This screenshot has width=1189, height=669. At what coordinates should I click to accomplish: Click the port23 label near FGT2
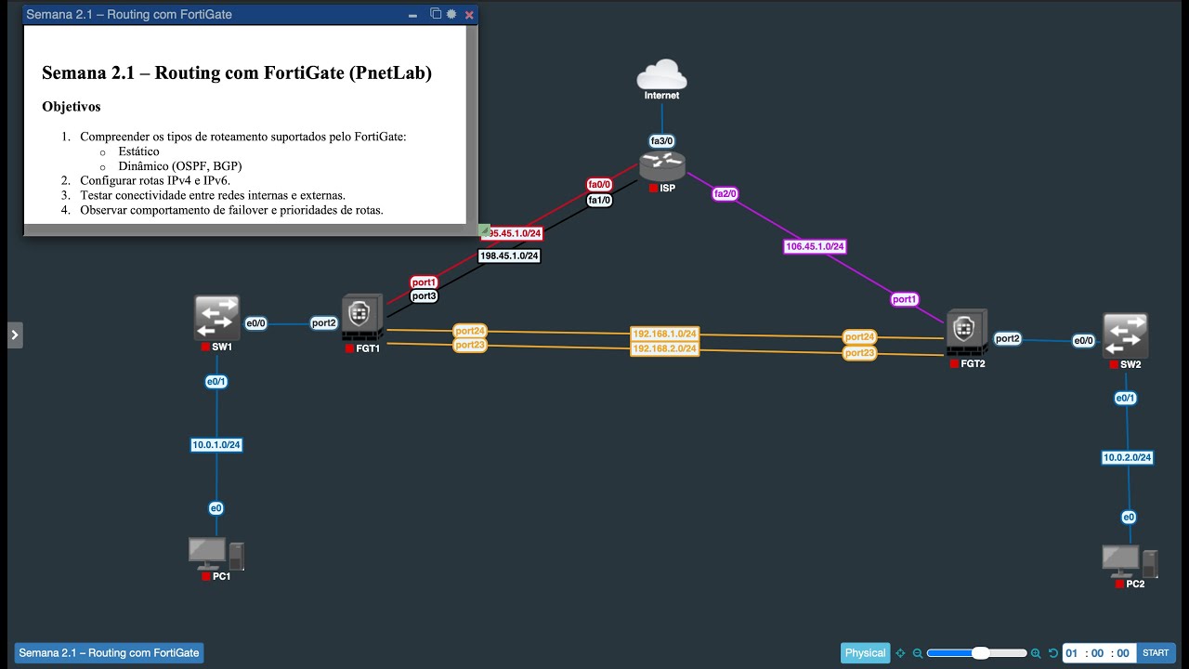[x=859, y=353]
